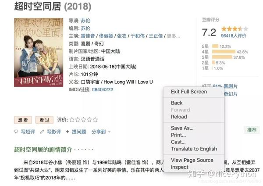This screenshot has width=263, height=186.
Task: Click the orange rating stars next to 7.2
Action: [235, 29]
